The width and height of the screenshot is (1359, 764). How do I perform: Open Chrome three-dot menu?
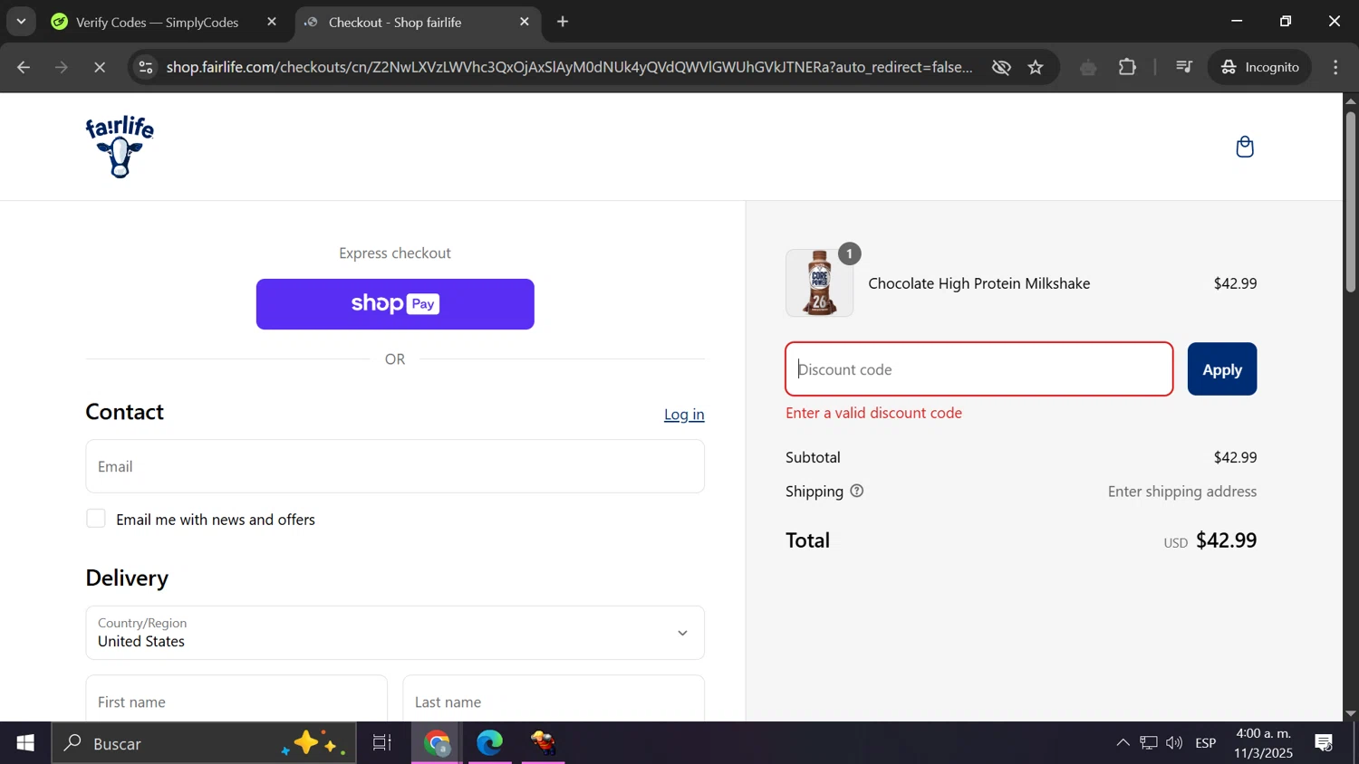click(1336, 67)
